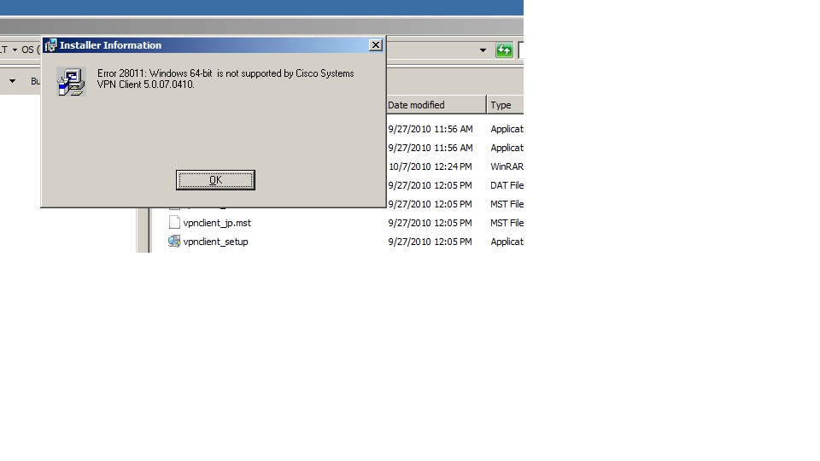The height and width of the screenshot is (461, 820).
Task: Click the OK button in the error dialog
Action: (215, 180)
